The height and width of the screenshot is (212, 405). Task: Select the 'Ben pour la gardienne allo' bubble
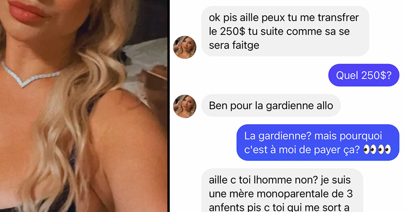271,106
